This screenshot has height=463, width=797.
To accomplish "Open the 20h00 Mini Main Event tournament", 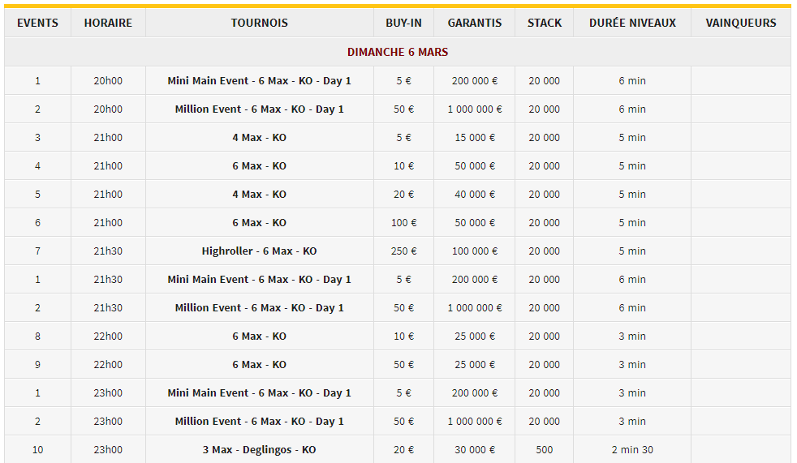I will [259, 81].
